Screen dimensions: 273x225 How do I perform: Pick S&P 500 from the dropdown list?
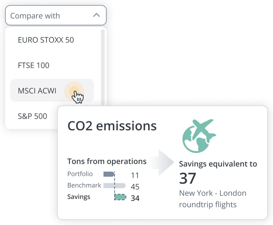[33, 116]
